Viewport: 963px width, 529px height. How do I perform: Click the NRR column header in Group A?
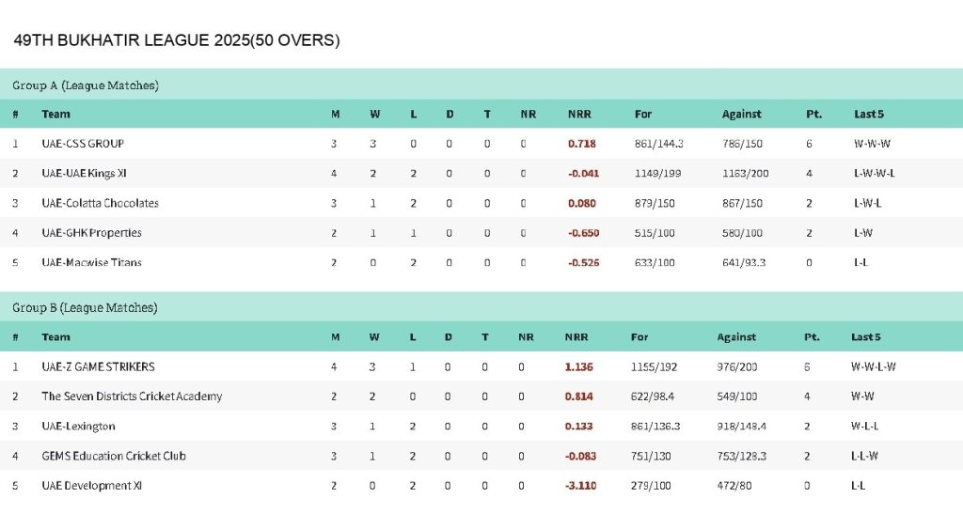578,115
